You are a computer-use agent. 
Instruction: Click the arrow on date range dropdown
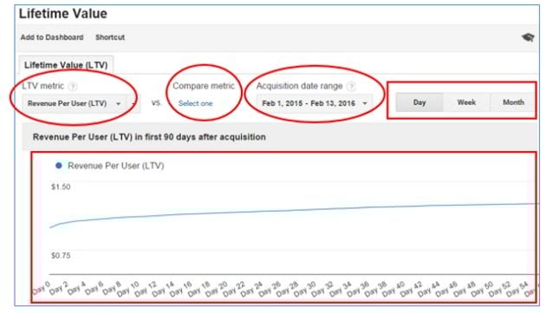click(365, 103)
